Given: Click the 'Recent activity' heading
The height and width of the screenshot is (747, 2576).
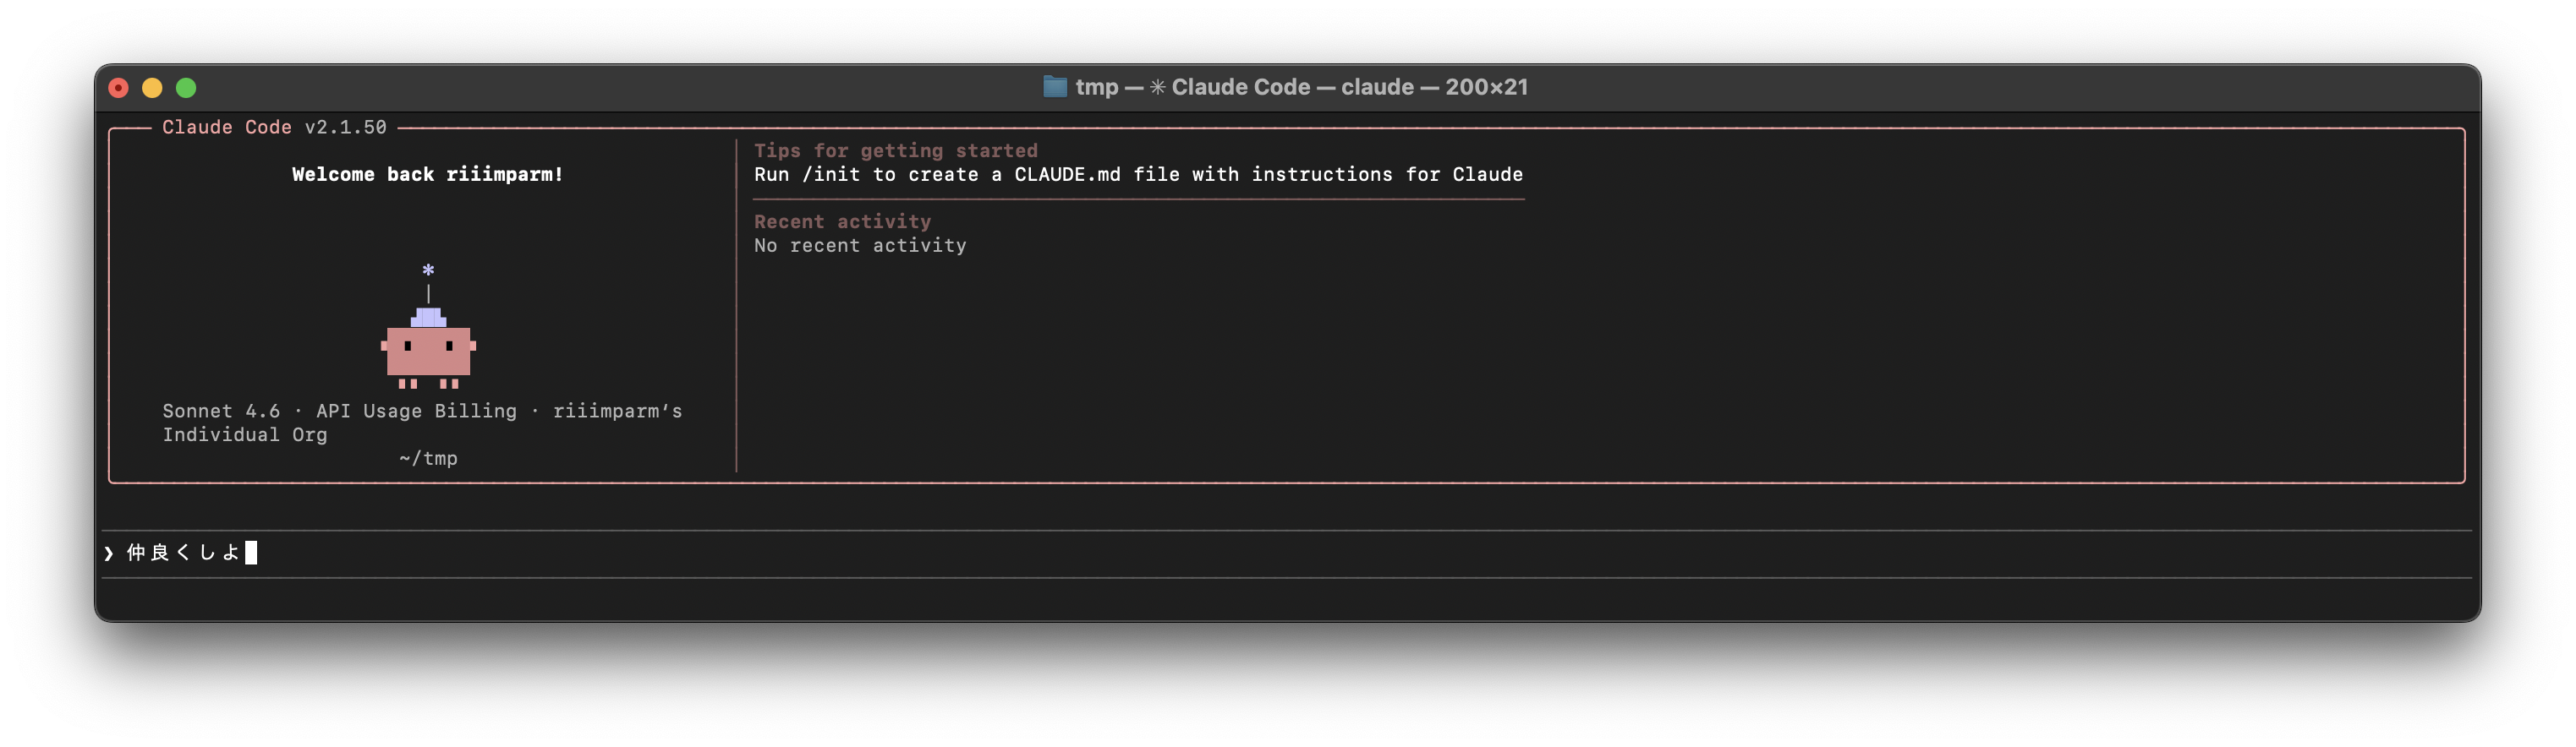Looking at the screenshot, I should coord(842,221).
